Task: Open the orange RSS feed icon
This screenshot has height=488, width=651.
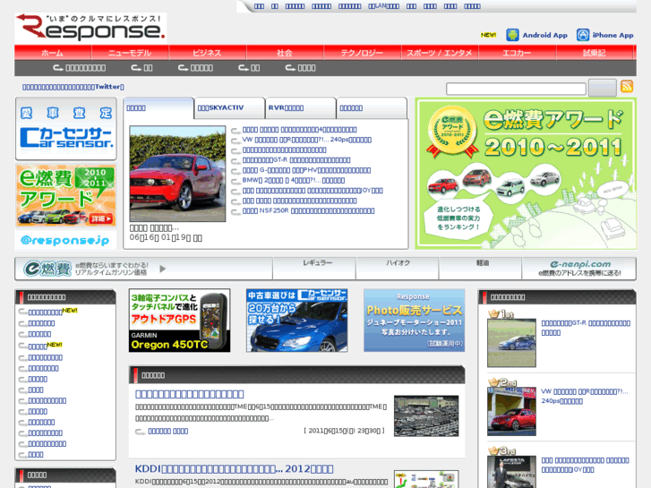Action: click(x=627, y=86)
